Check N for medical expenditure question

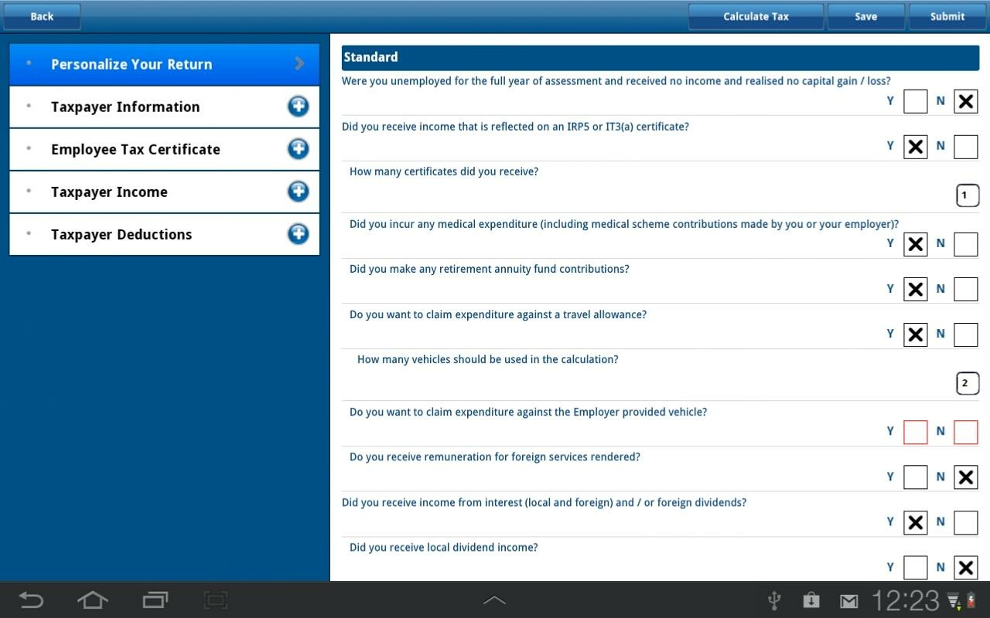[965, 244]
